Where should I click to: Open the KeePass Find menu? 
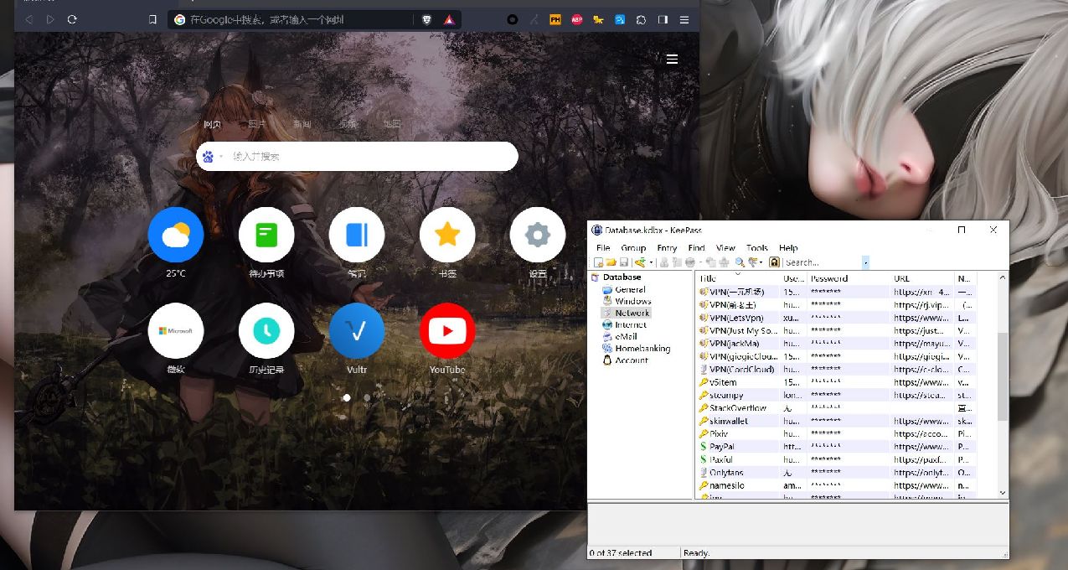[x=696, y=248]
